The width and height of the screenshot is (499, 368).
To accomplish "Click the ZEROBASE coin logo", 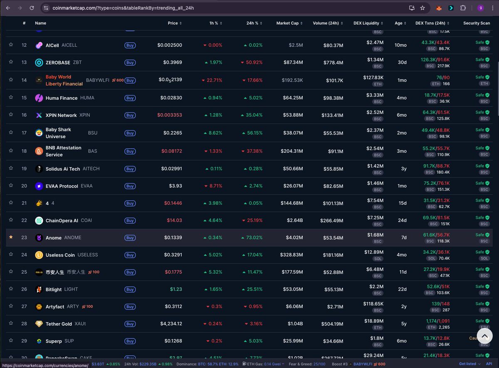I will tap(39, 62).
